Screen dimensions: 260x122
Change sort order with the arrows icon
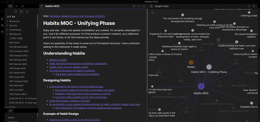click(27, 12)
